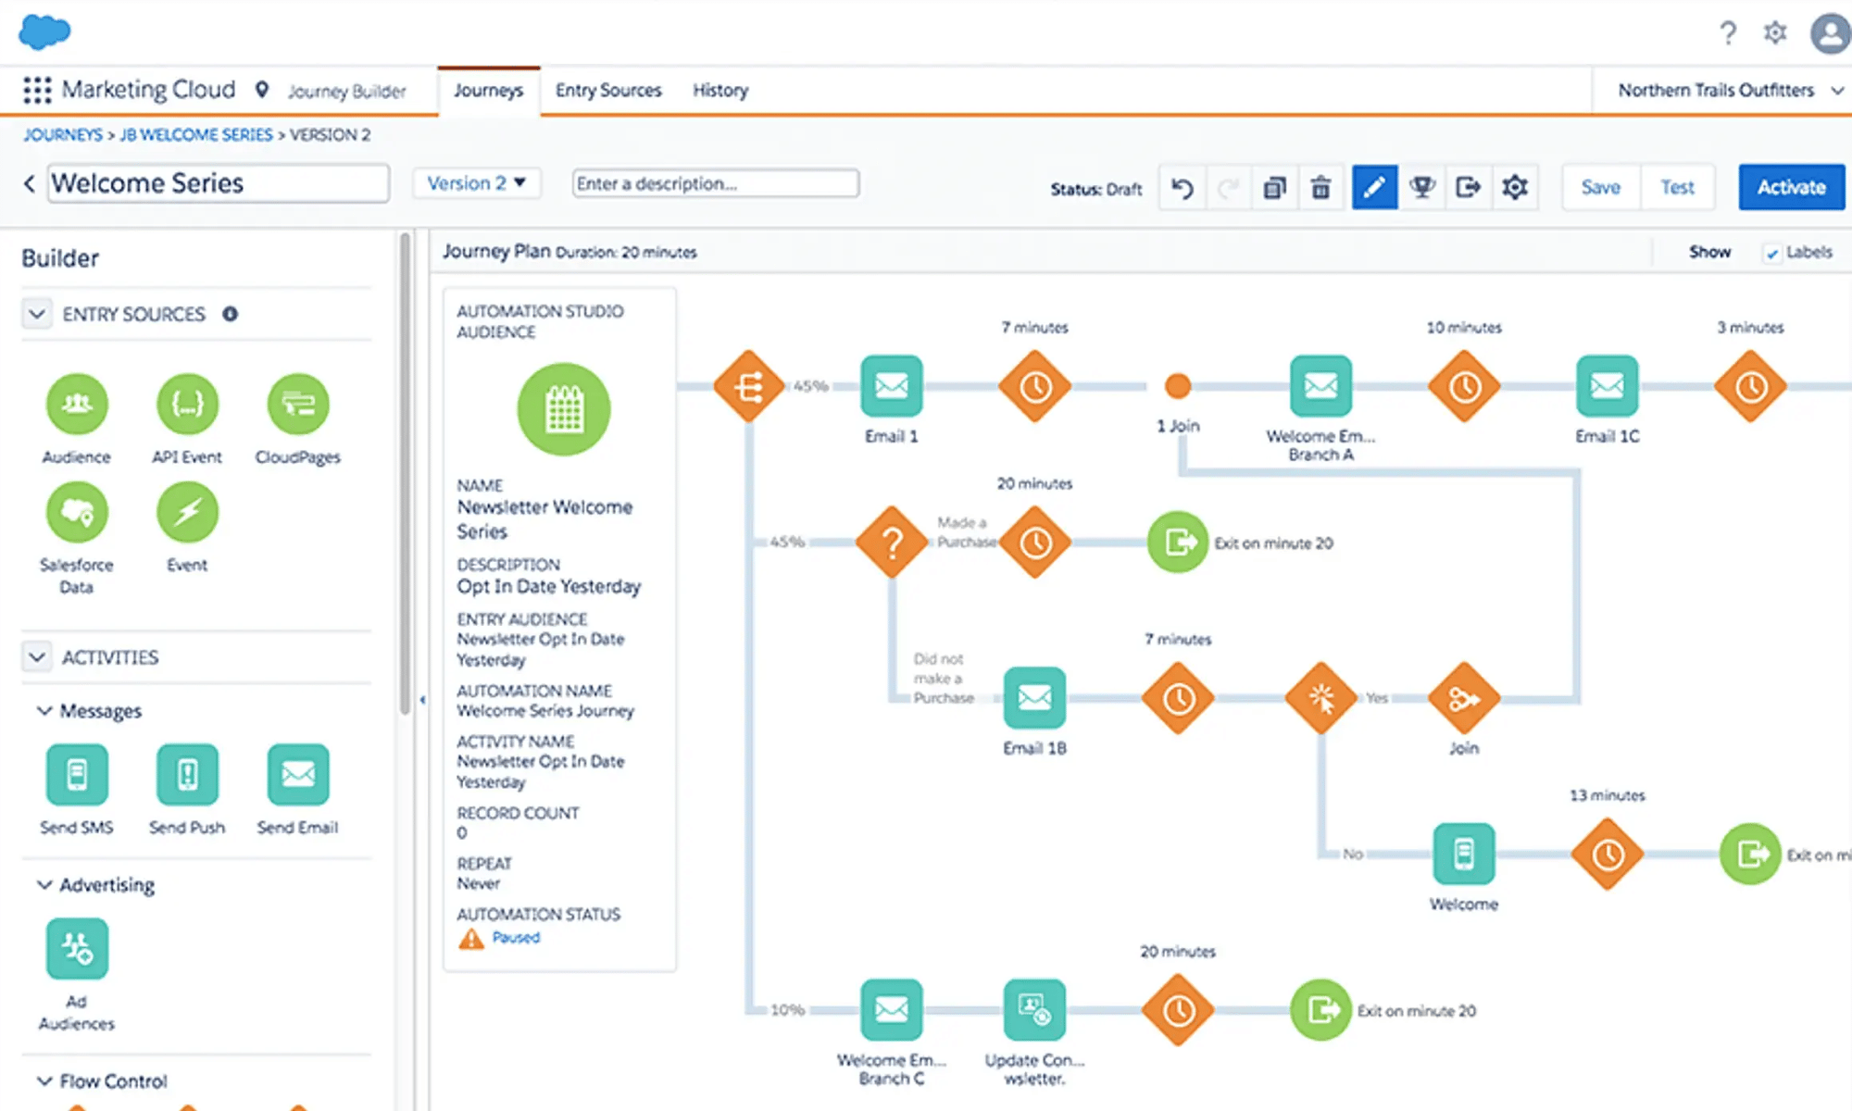Click the Builder panel vertical scrollbar
1852x1111 pixels.
tap(405, 473)
